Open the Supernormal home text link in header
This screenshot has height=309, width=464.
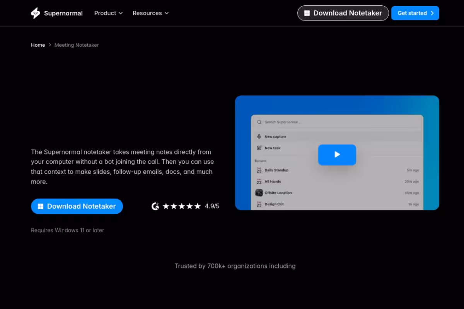(x=63, y=13)
